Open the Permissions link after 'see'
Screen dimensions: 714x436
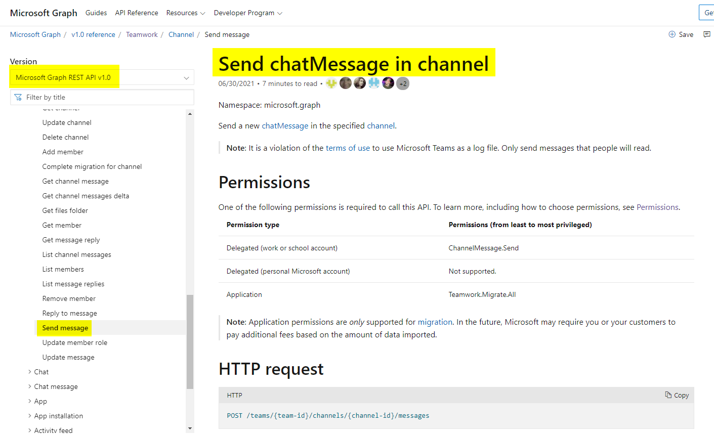tap(657, 207)
